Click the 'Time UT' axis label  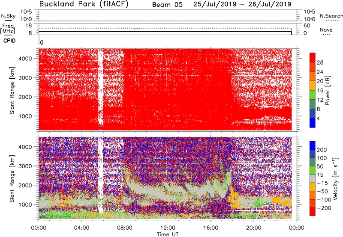[x=168, y=234]
